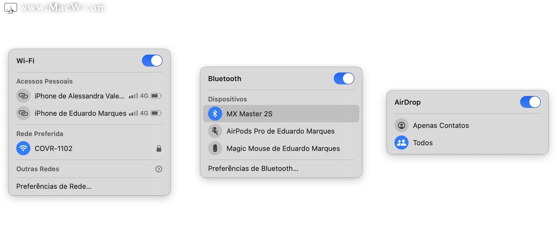Turn off the Bluetooth switch
The width and height of the screenshot is (557, 248).
click(344, 79)
